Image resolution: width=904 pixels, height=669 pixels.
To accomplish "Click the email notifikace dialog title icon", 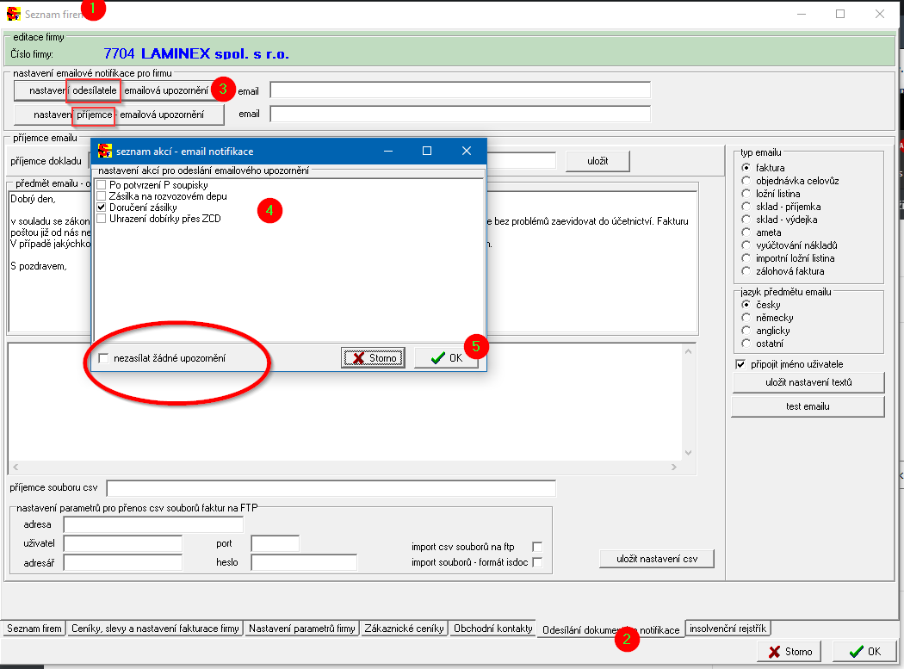I will (x=105, y=151).
